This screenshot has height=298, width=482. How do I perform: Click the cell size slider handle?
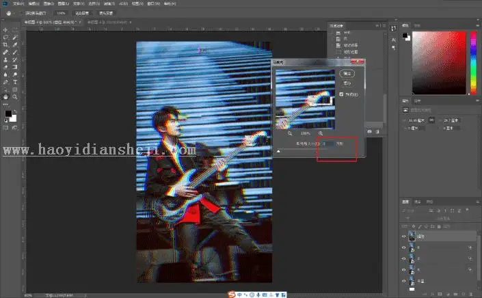(x=278, y=151)
